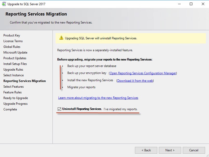Enable the Uninstall Reporting Services checkbox
Viewport: 209px width, 157px height.
pos(59,109)
